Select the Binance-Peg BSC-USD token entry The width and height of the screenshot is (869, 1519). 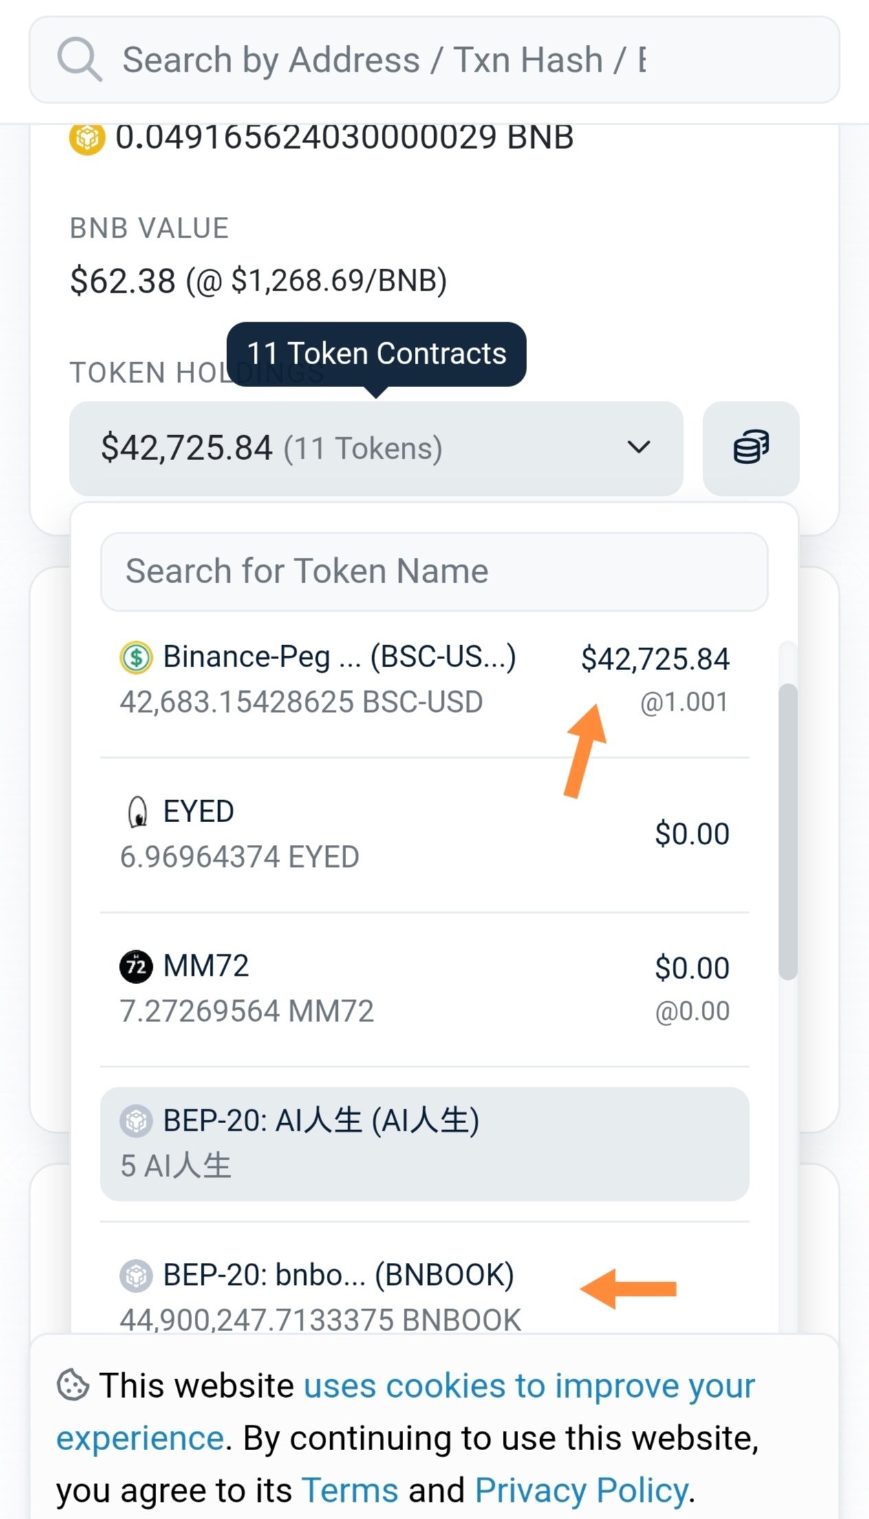[x=424, y=680]
